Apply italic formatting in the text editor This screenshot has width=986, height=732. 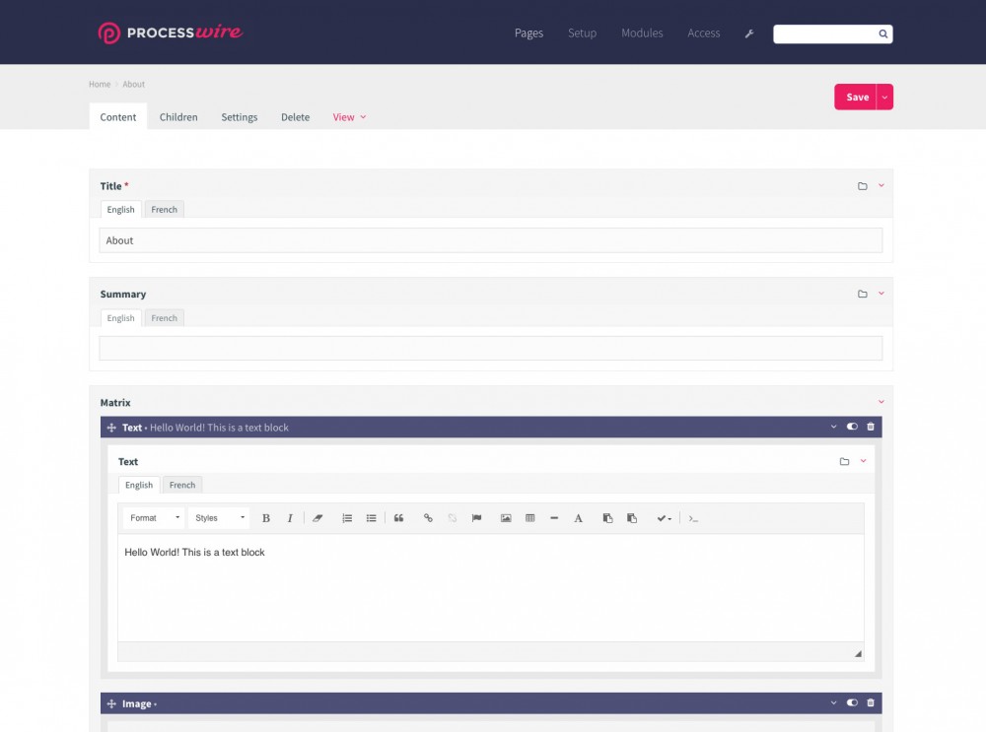(x=290, y=518)
